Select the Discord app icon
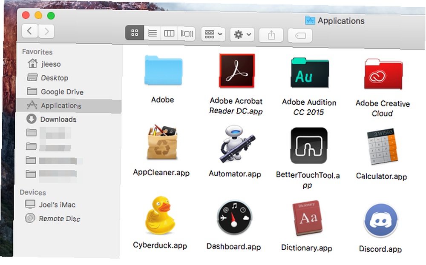 [380, 220]
